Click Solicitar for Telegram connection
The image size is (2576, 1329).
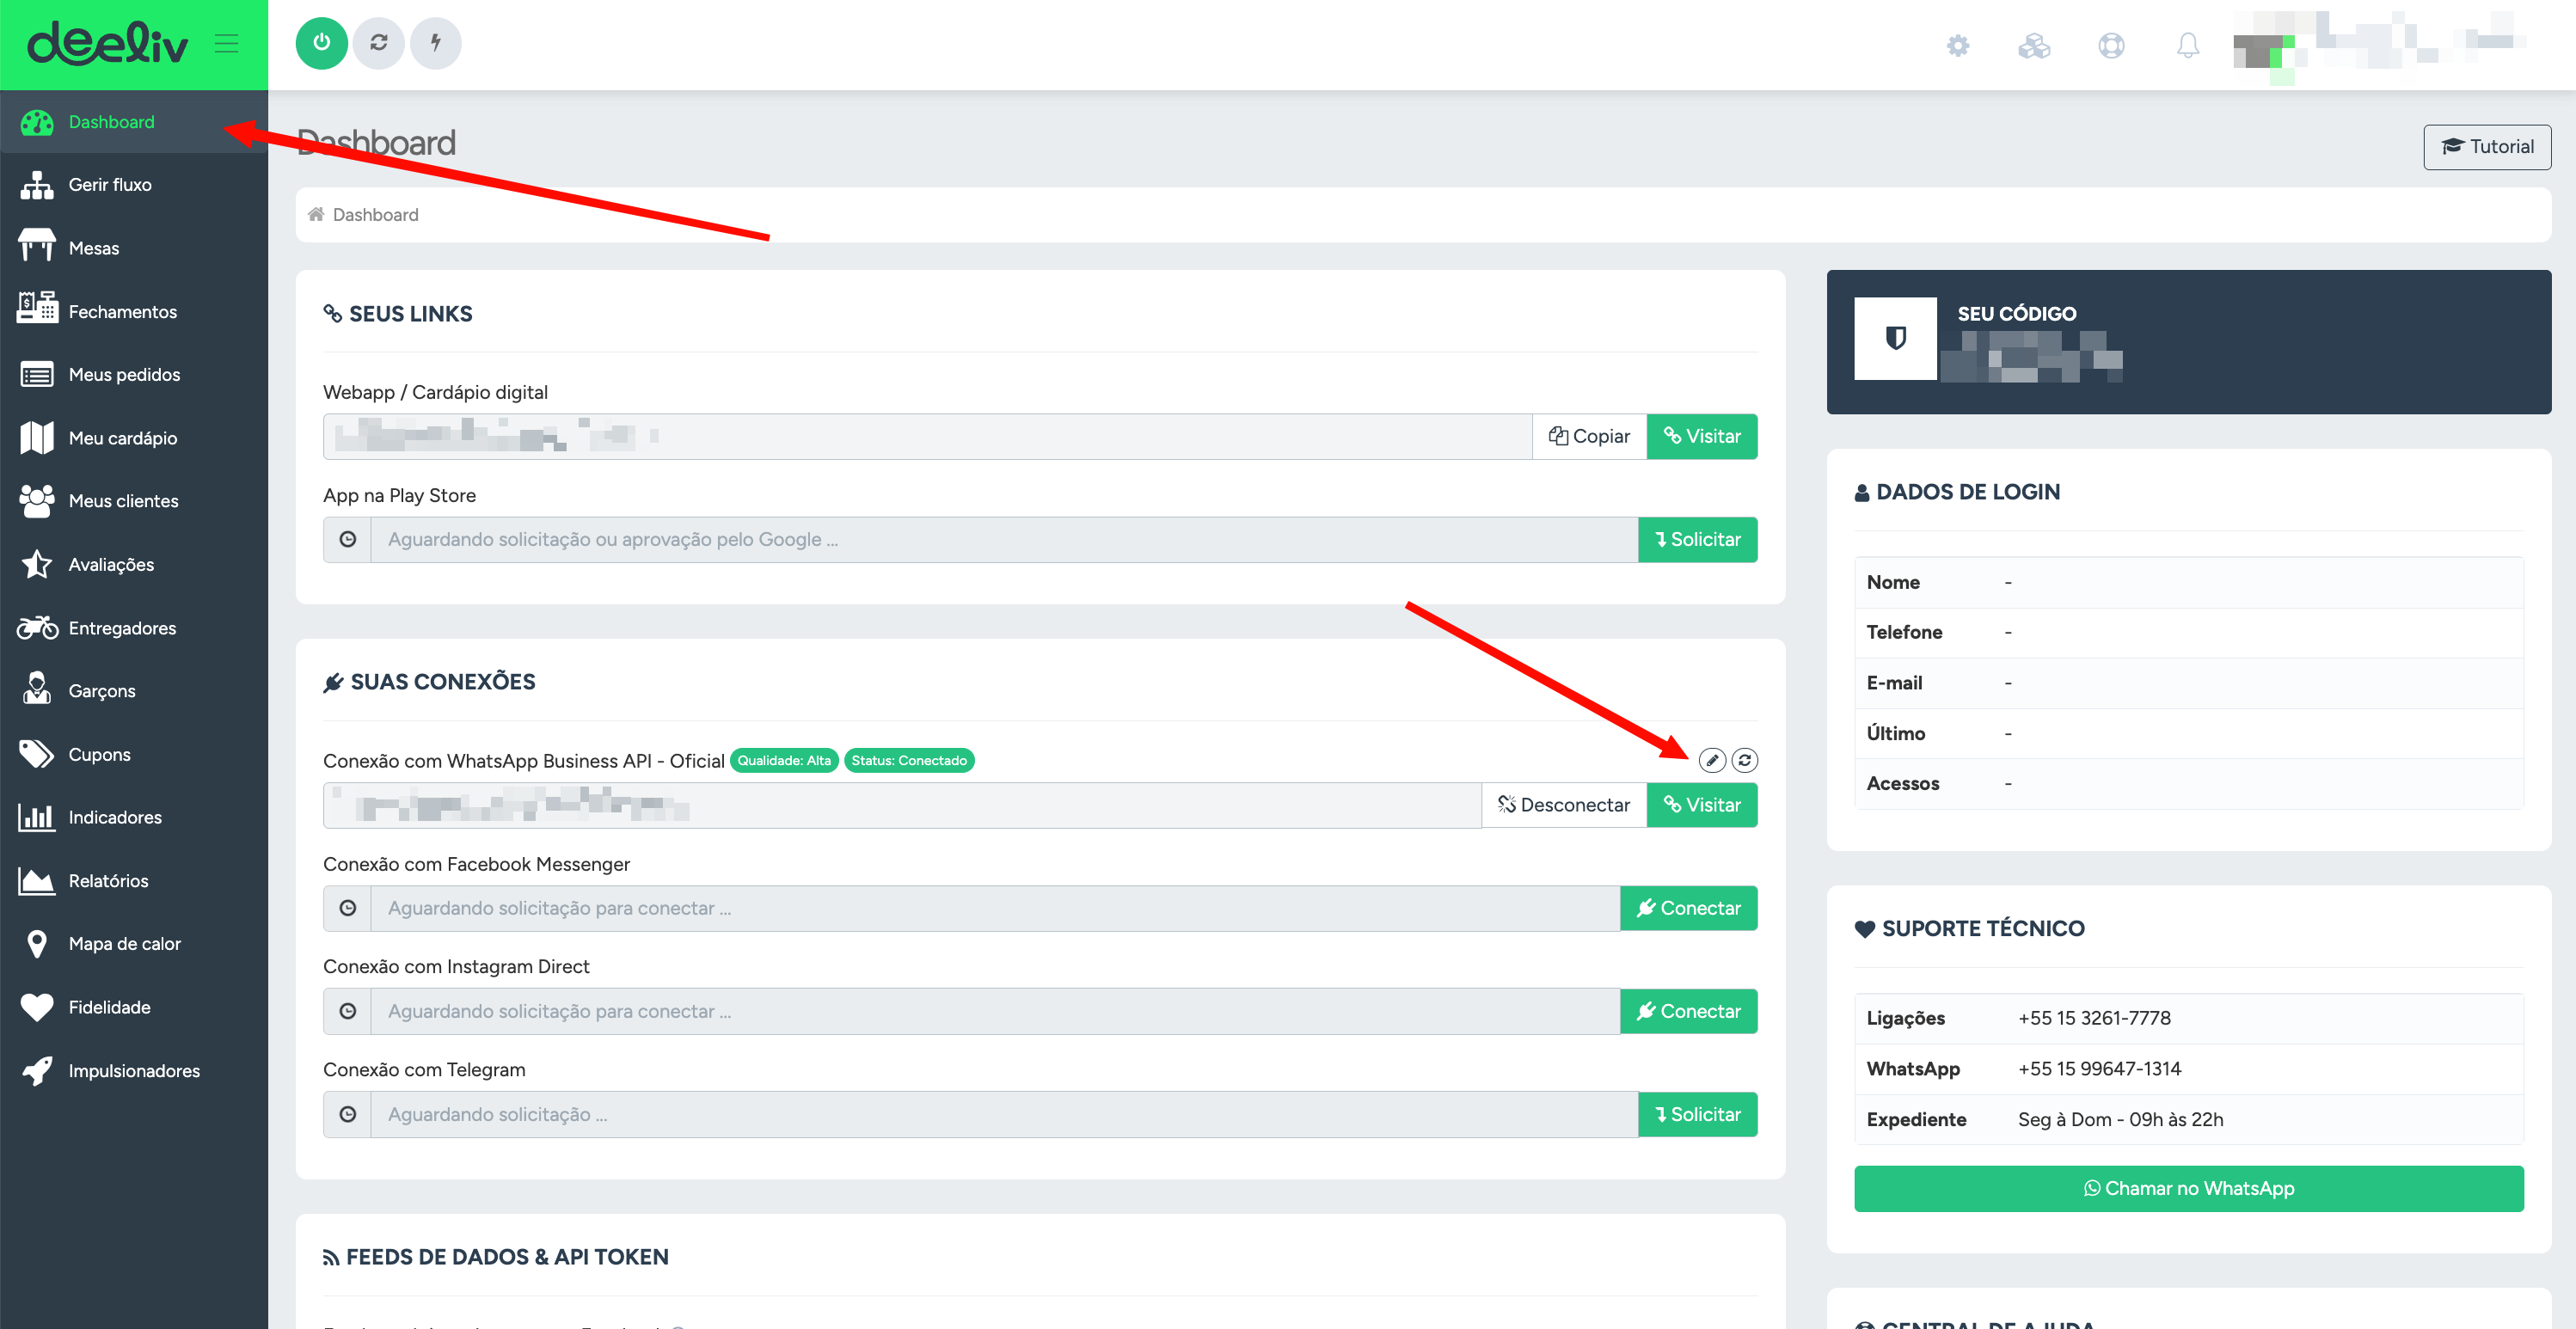pos(1697,1114)
